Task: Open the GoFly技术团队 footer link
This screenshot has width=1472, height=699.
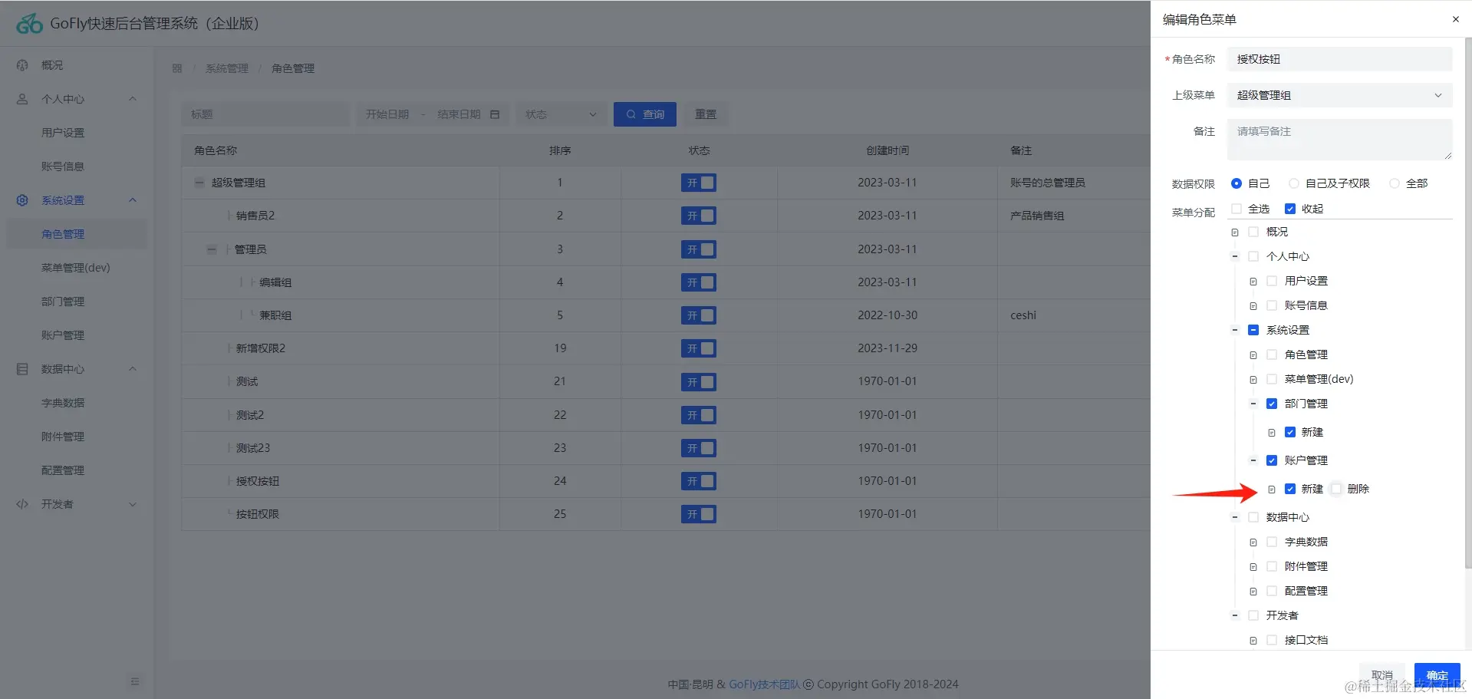Action: click(764, 684)
